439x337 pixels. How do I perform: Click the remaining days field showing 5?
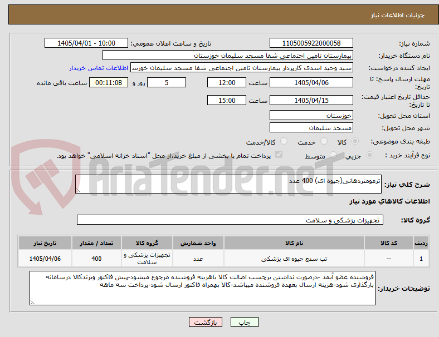[x=167, y=82]
